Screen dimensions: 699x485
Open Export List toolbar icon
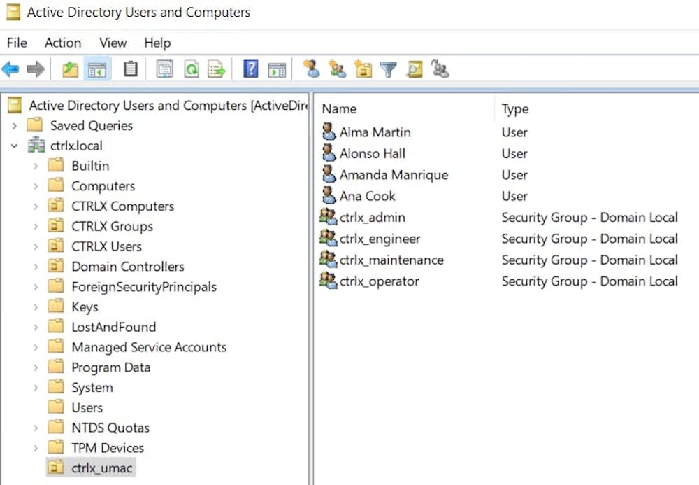tap(216, 69)
